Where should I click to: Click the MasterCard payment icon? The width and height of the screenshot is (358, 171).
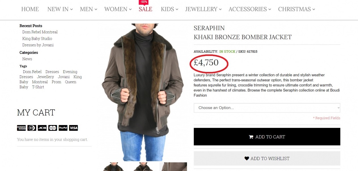point(52,128)
